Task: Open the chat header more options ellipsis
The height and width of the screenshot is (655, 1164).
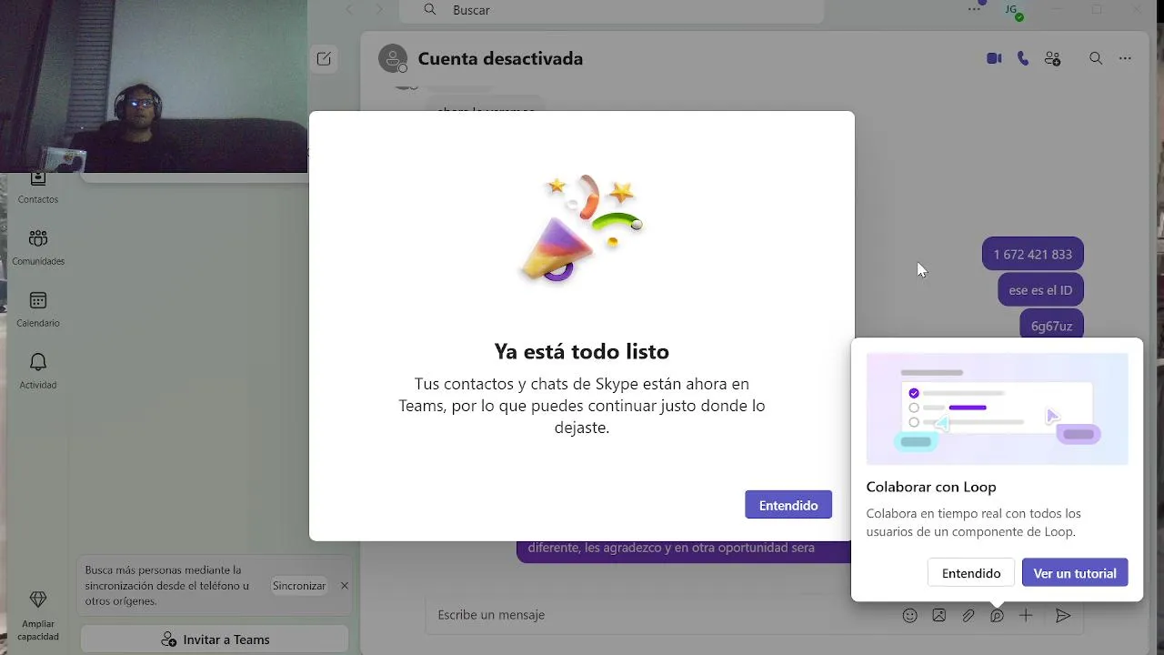Action: pos(1126,58)
